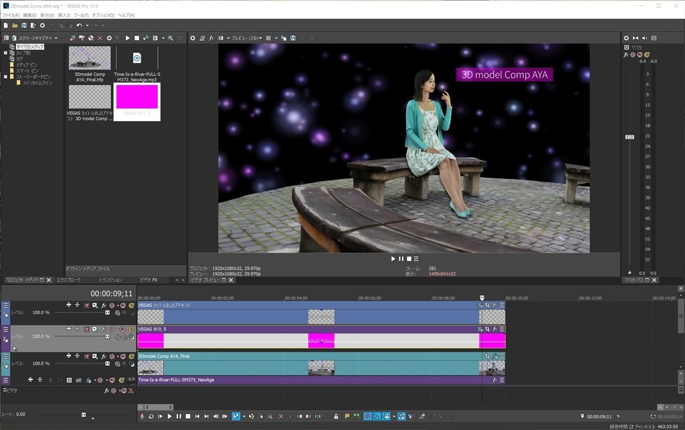Open the preview quality dropdown
685x430 pixels.
tap(247, 38)
